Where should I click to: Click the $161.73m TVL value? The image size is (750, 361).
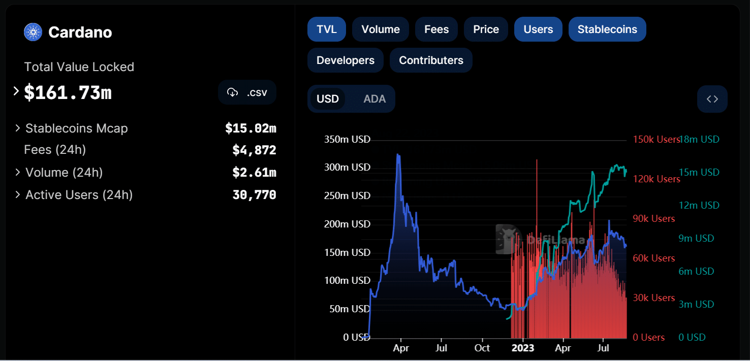68,93
